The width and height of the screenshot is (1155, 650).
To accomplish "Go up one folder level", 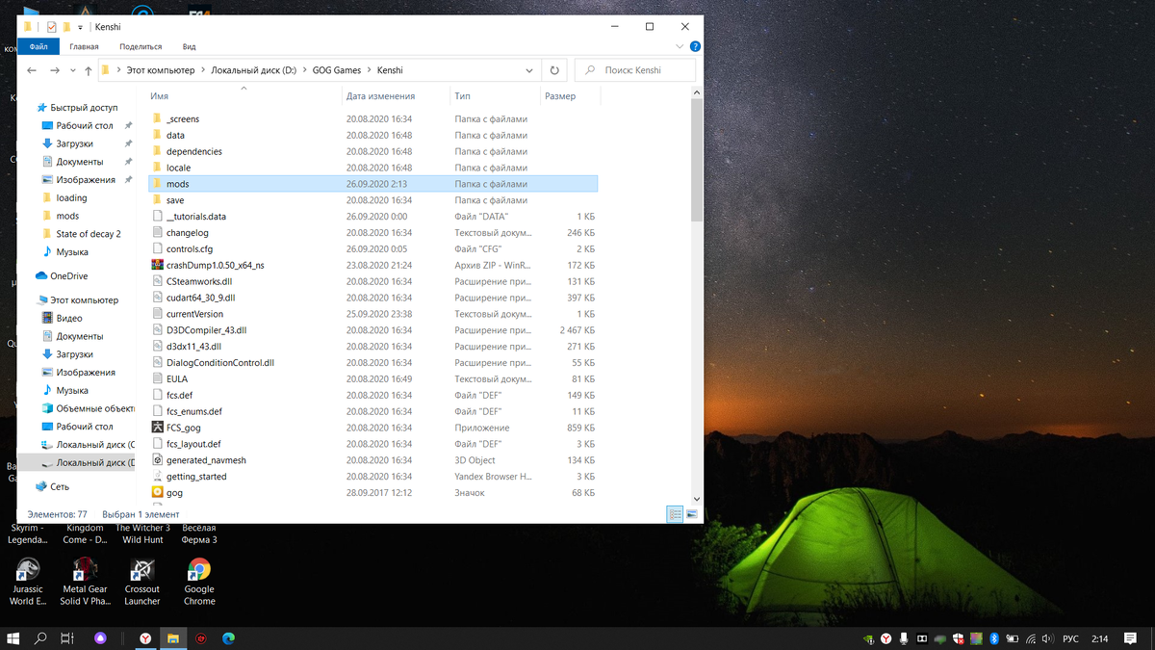I will 89,70.
